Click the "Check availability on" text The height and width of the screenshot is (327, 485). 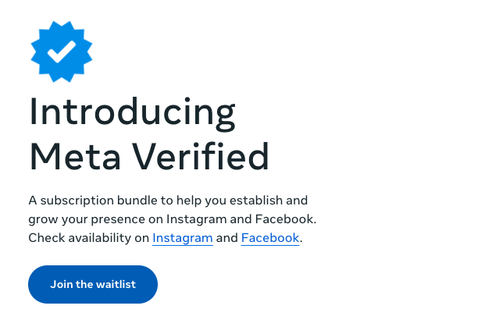pos(88,238)
